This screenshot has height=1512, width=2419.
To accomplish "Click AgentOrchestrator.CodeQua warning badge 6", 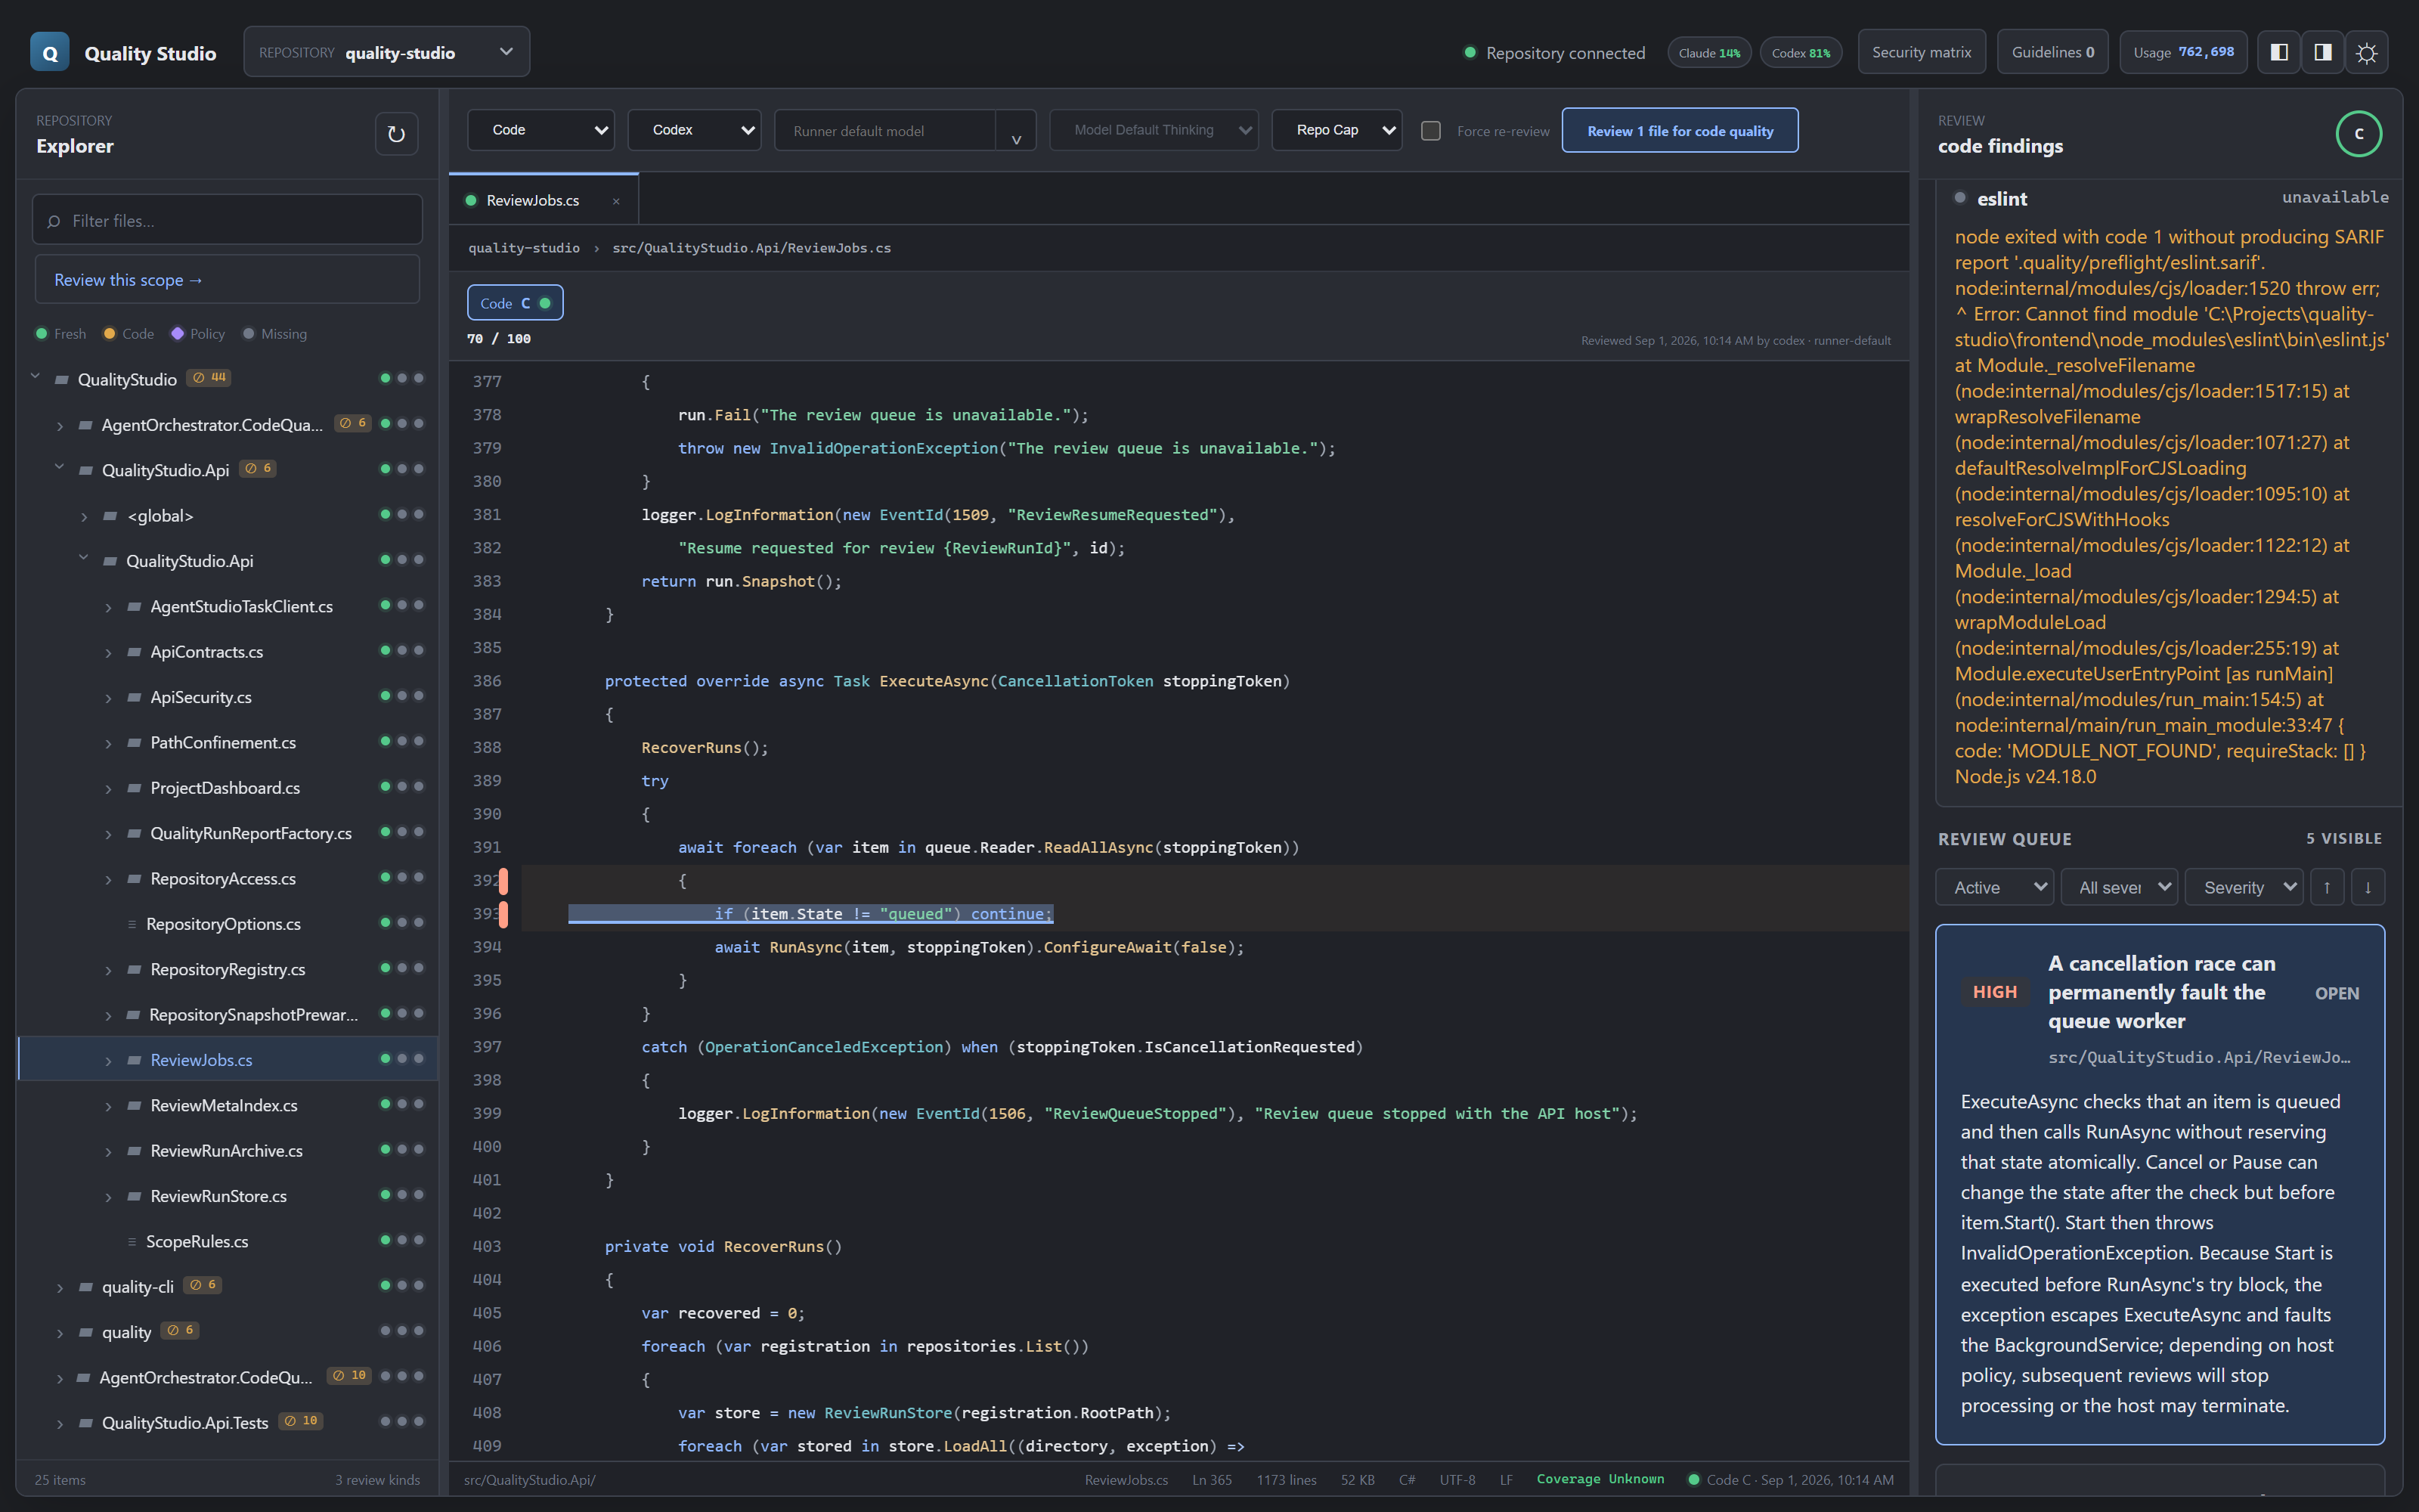I will (353, 423).
